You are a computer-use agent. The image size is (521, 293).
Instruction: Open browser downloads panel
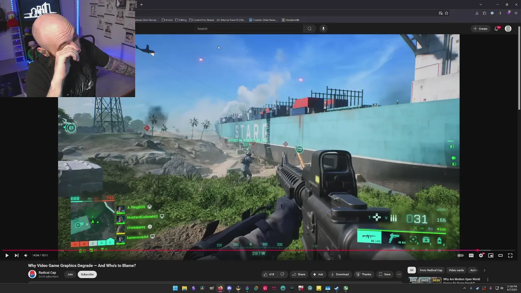[x=477, y=13]
